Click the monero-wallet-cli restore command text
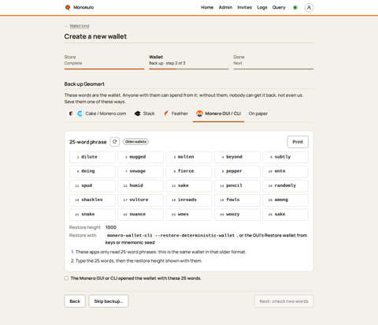The height and width of the screenshot is (325, 378). point(171,235)
